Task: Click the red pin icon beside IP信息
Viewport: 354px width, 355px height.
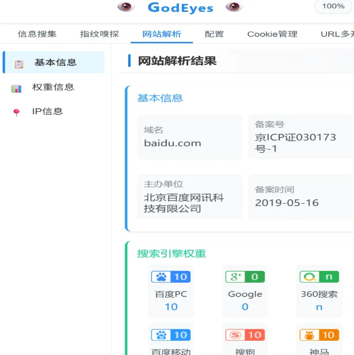Action: click(x=17, y=113)
